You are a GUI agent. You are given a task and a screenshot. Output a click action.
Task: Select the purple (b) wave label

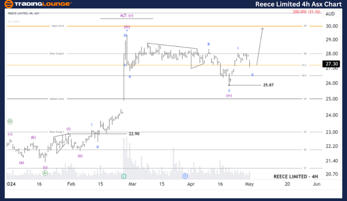[x=33, y=137]
